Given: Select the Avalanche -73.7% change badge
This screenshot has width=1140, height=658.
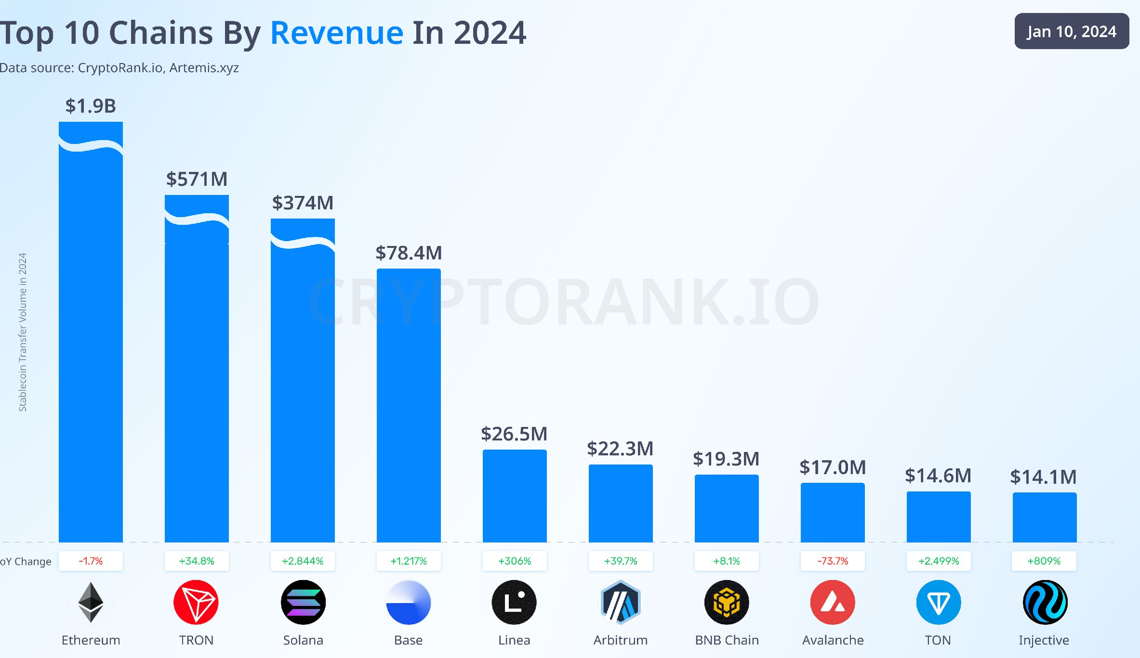Looking at the screenshot, I should coord(833,561).
